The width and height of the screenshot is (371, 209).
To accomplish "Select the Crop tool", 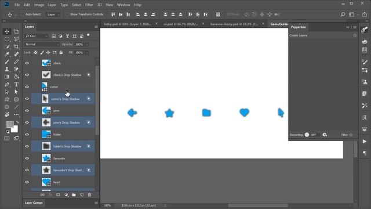I will [16, 46].
